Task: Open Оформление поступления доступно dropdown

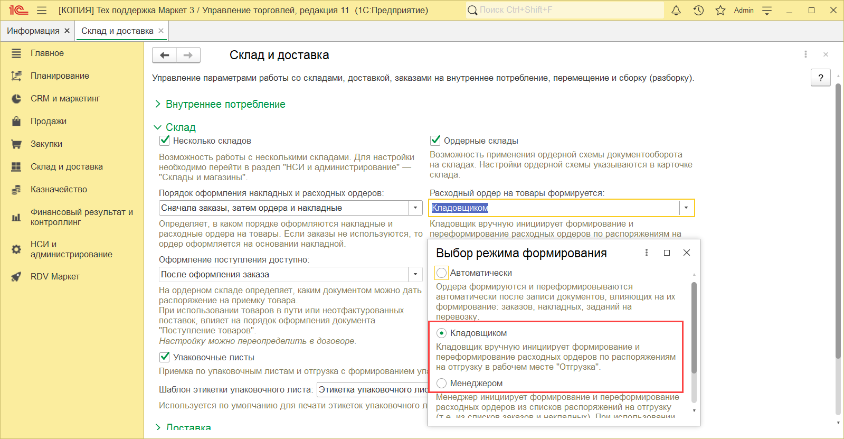Action: click(x=415, y=274)
